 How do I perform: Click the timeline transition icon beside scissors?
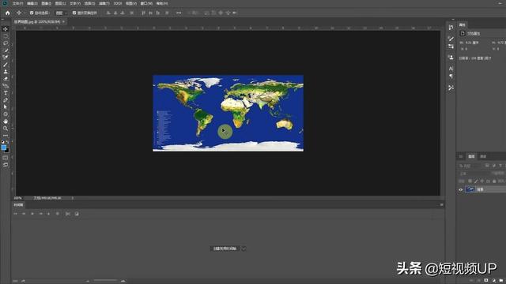77,214
